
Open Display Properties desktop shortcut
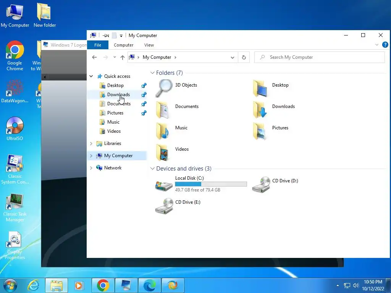click(x=15, y=246)
